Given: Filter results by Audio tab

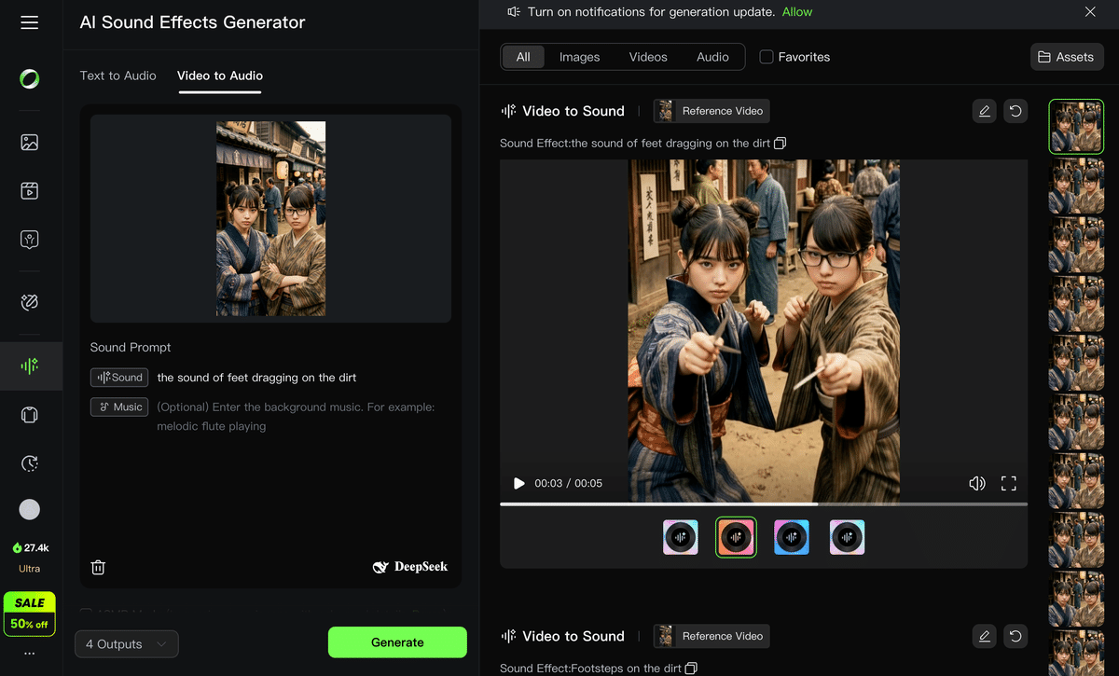Looking at the screenshot, I should (x=712, y=57).
